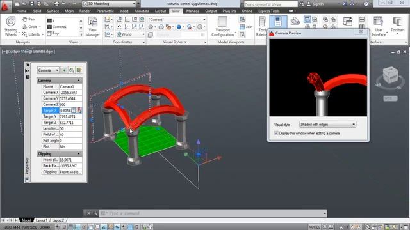Switch to Layout2 tab

58,220
